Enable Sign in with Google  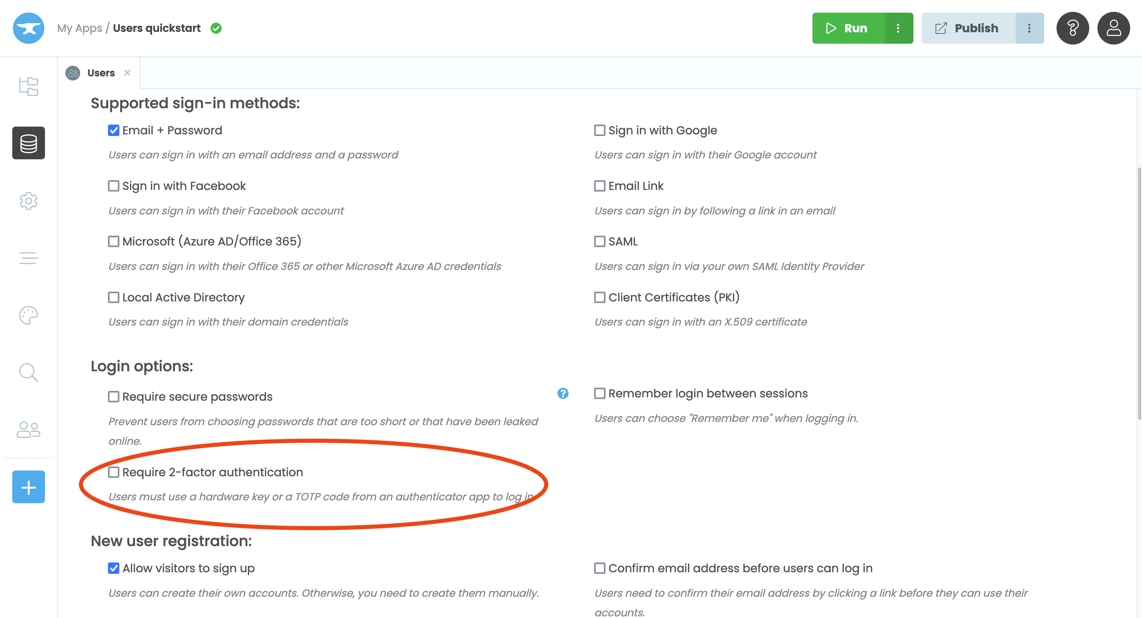pos(599,130)
